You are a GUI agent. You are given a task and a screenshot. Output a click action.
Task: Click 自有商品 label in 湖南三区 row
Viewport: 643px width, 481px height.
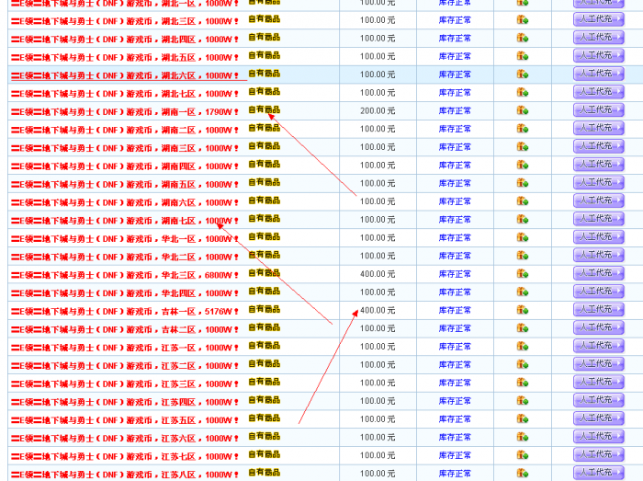coord(265,145)
